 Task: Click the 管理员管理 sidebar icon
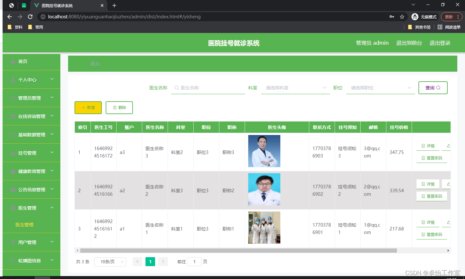click(12, 98)
